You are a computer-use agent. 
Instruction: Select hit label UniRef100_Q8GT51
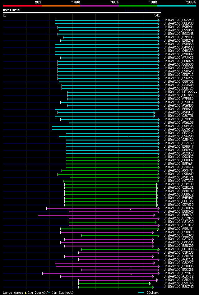[178, 116]
